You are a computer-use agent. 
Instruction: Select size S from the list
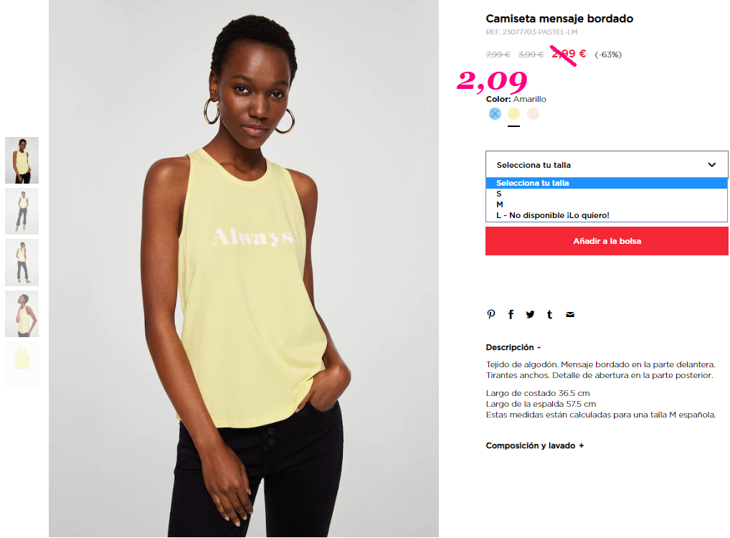pos(606,194)
